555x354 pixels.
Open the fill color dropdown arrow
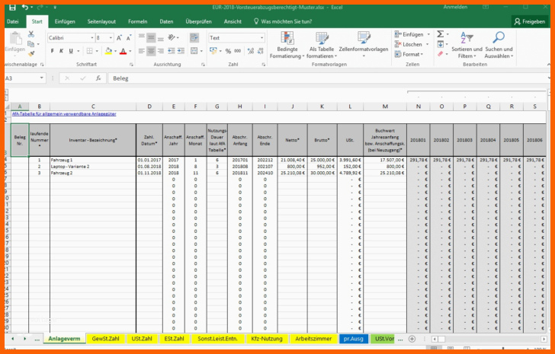(x=115, y=51)
